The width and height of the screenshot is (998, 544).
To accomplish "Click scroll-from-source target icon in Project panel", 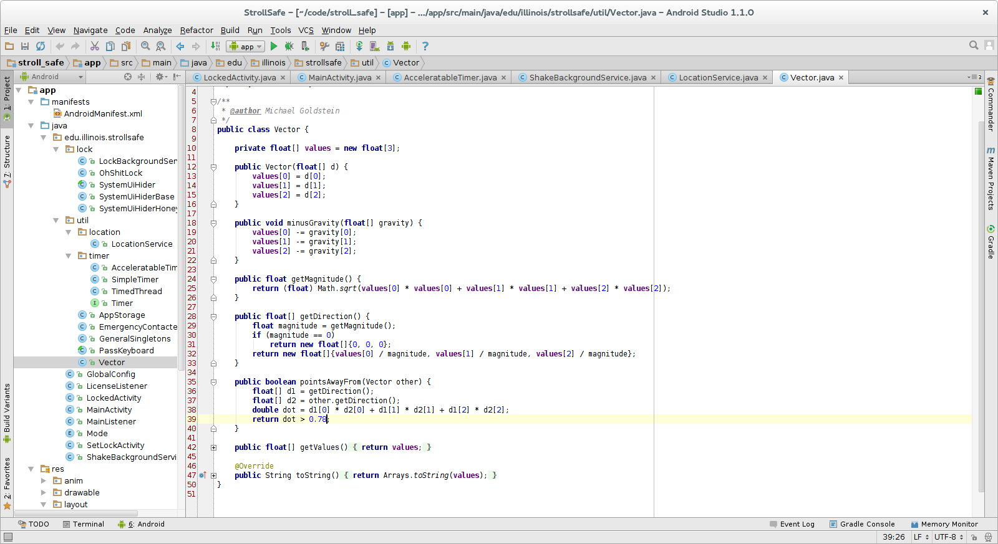I will 128,77.
